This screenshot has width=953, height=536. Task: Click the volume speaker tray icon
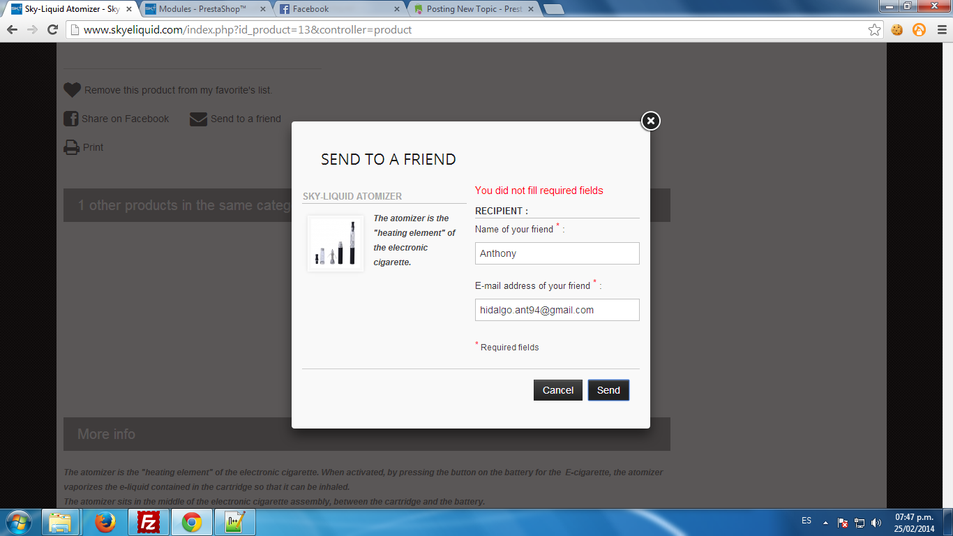tap(876, 522)
